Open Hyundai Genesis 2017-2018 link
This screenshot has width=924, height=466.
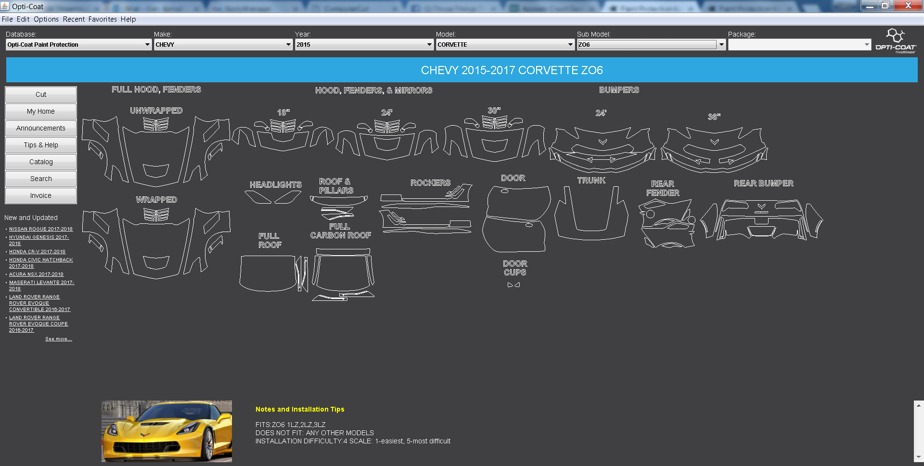pos(39,240)
